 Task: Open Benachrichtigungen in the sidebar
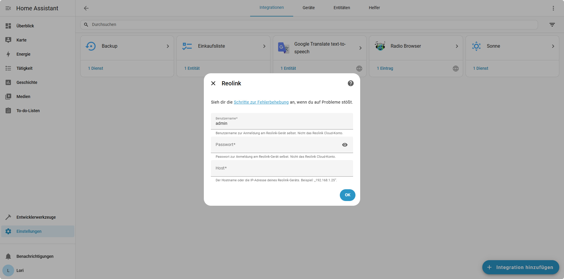[x=38, y=256]
